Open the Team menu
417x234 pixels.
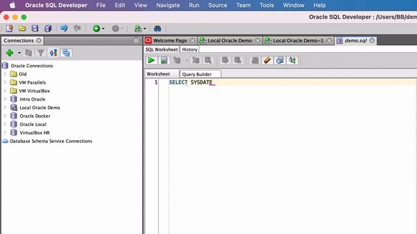click(243, 5)
